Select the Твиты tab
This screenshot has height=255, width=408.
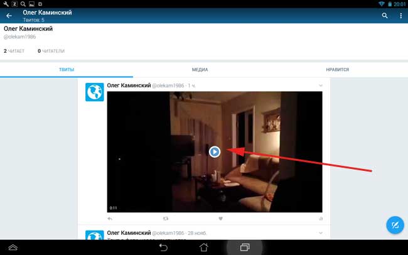67,70
